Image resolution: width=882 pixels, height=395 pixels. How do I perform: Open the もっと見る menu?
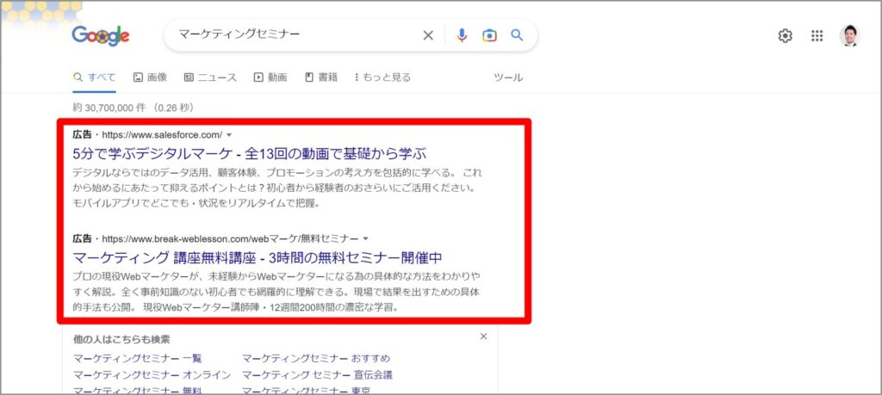(382, 77)
